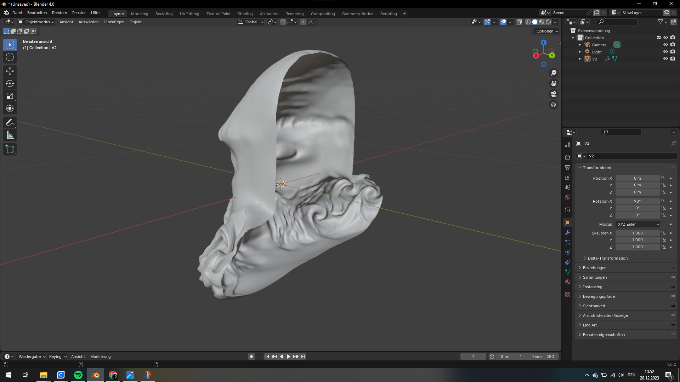Switch to the Sculpting workspace tab
The image size is (680, 382).
pos(164,14)
